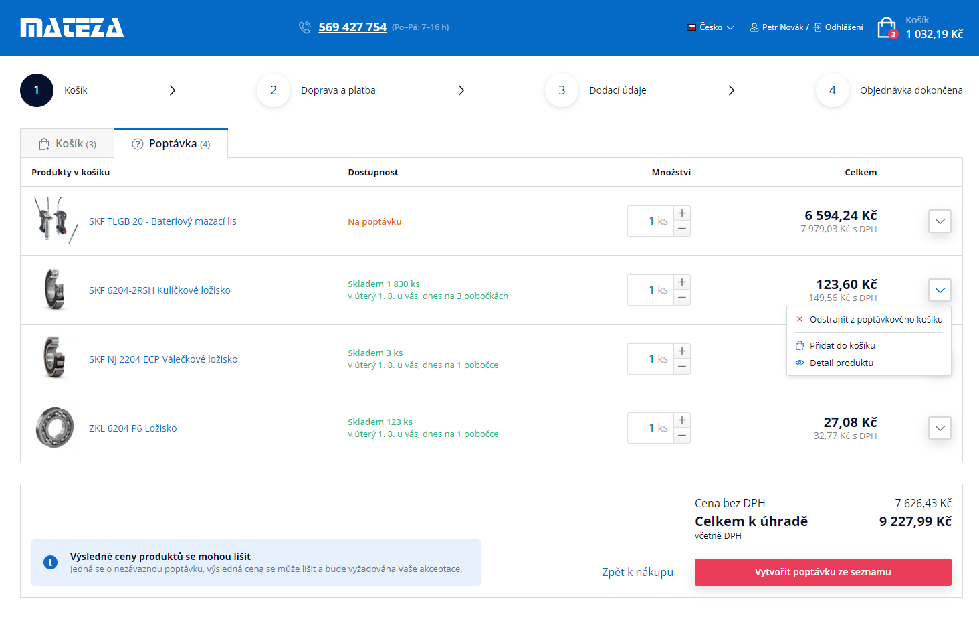The image size is (979, 643).
Task: Click chevron arrow after Dodací údaje
Action: 732,90
